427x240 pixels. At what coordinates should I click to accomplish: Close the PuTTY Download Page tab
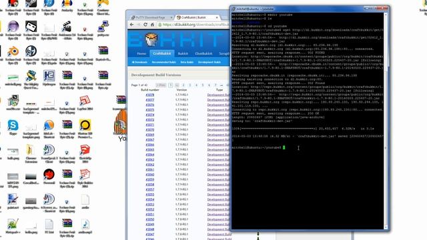point(171,17)
